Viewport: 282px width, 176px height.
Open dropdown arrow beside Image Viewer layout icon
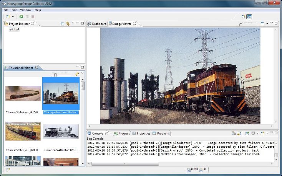(x=267, y=24)
